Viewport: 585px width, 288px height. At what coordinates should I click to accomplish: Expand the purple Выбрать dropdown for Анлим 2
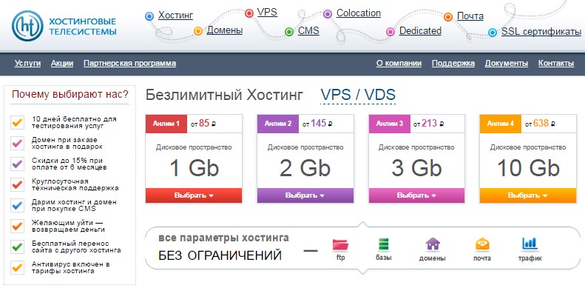pyautogui.click(x=305, y=195)
